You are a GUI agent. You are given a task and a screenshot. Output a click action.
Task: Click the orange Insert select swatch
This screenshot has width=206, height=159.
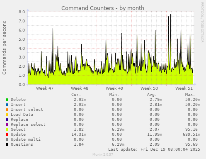click(x=7, y=110)
